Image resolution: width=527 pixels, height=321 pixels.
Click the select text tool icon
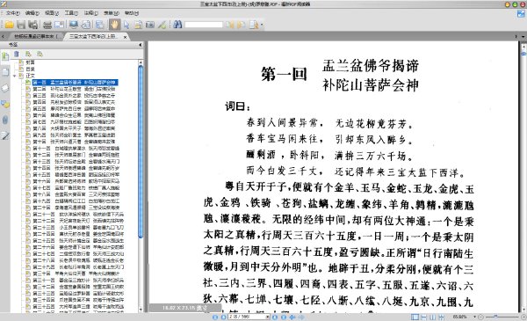click(138, 25)
